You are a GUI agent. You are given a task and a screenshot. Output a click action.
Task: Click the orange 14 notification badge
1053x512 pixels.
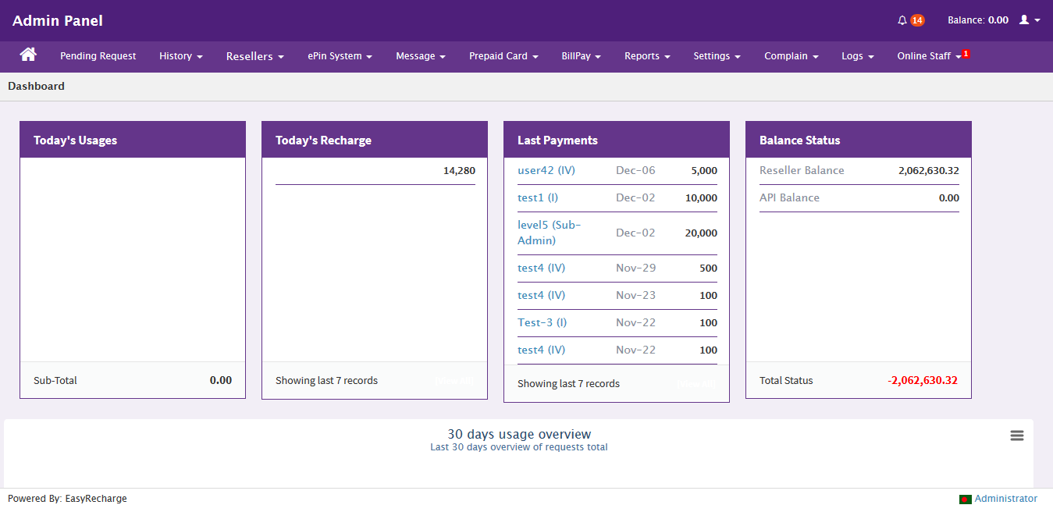tap(917, 20)
